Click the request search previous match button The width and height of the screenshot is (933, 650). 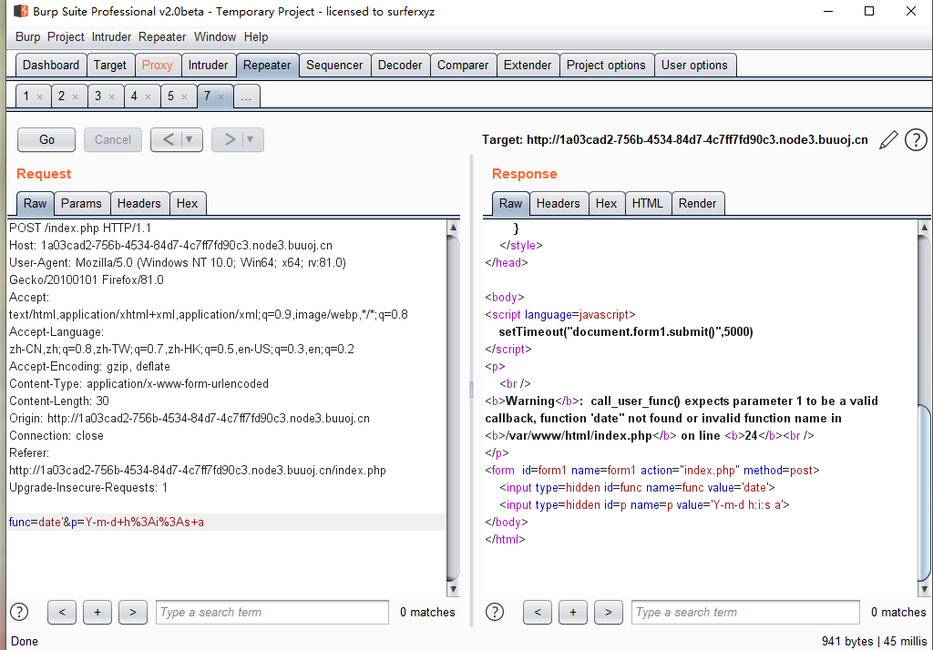[x=62, y=612]
